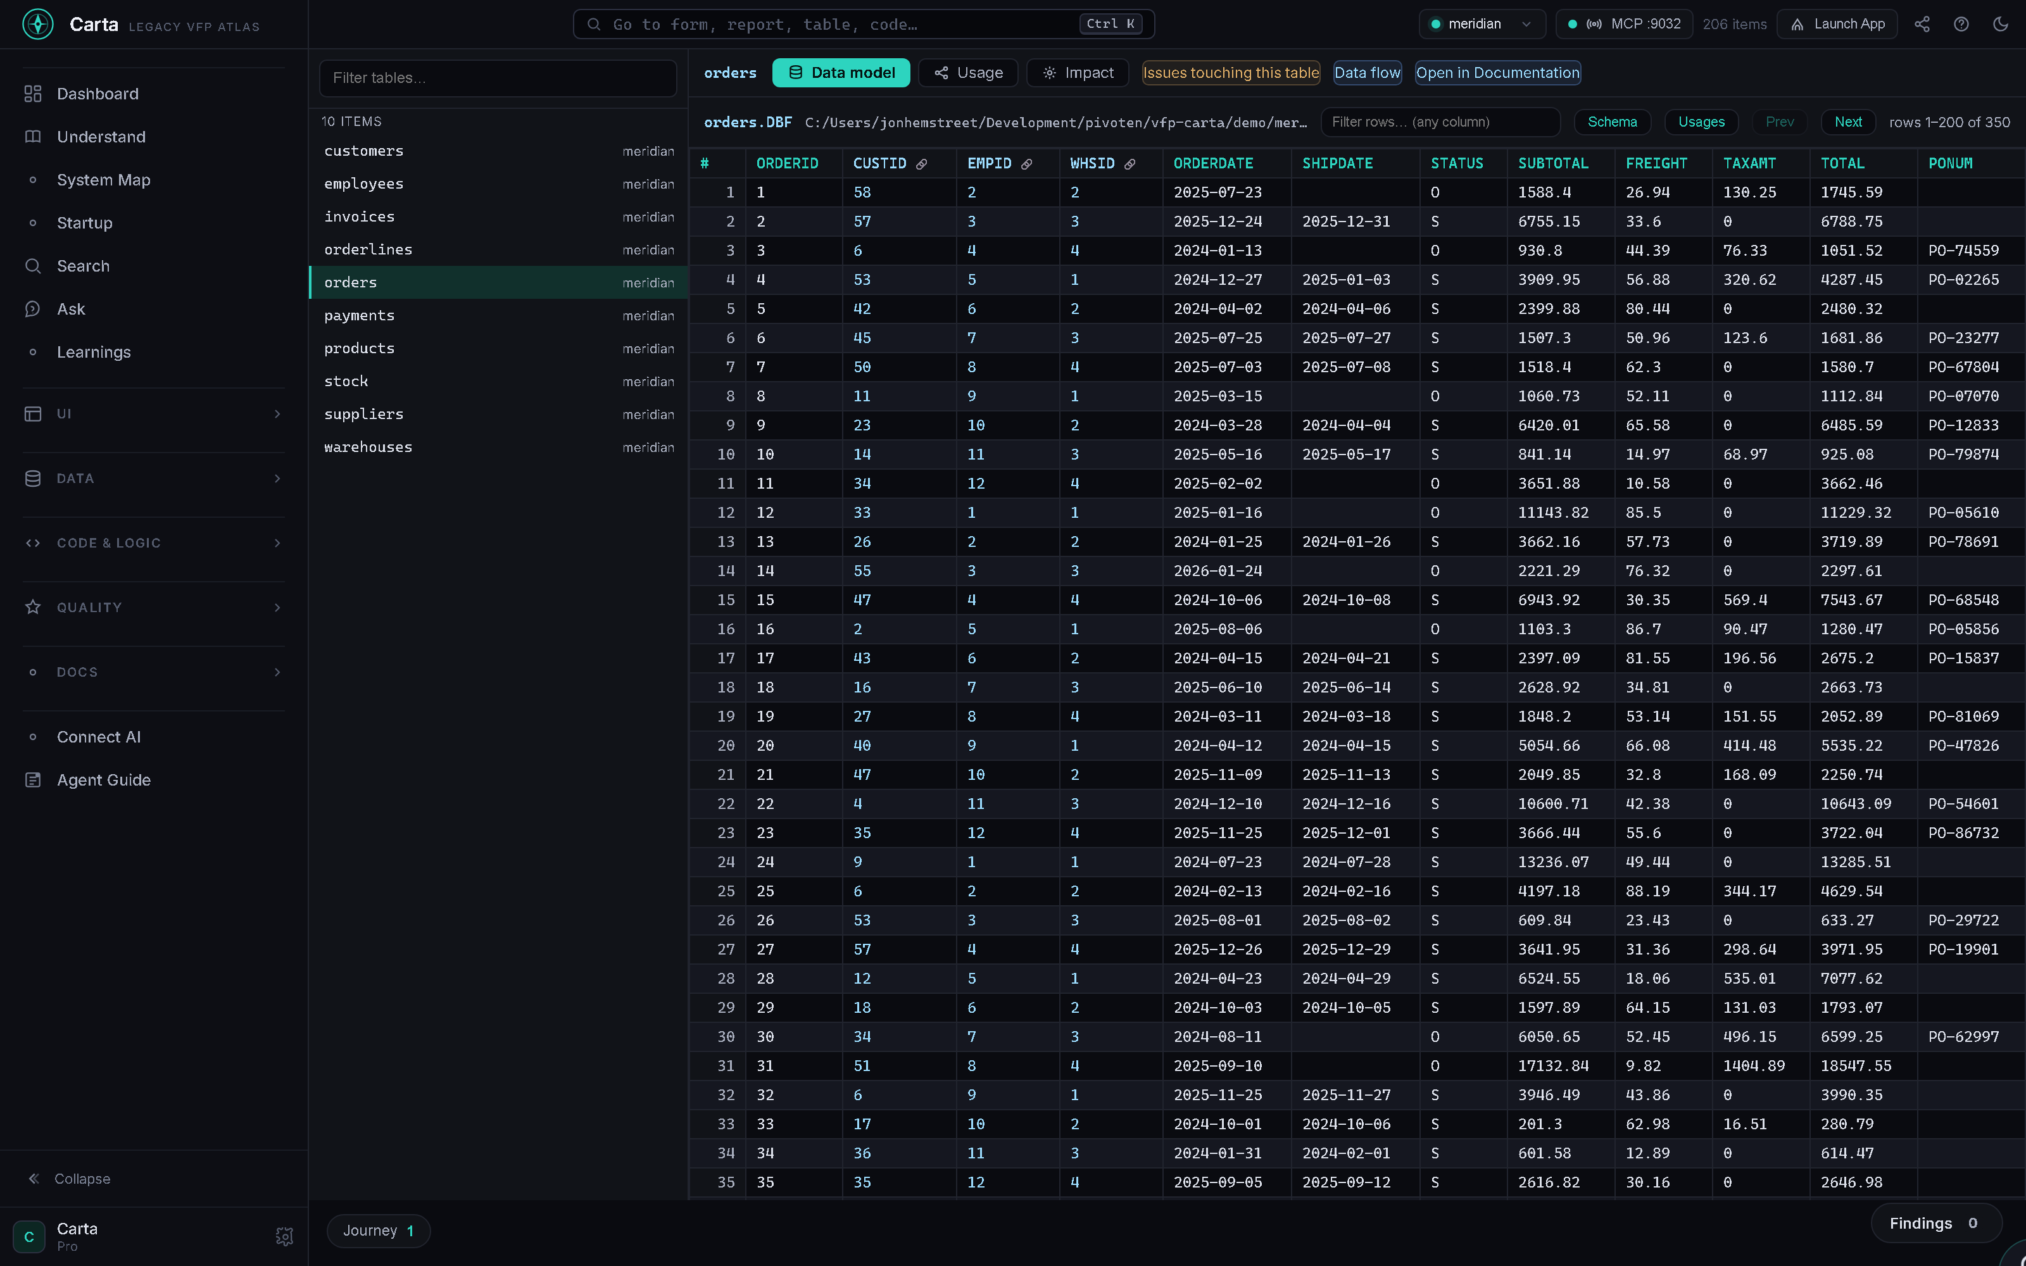
Task: Open the share icon in top bar
Action: tap(1922, 24)
